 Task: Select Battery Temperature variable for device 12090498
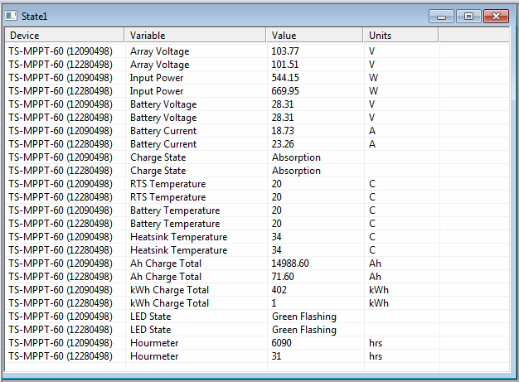pos(175,210)
